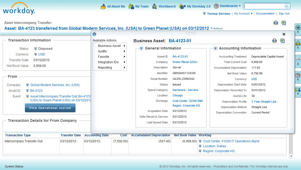Open the compass tab in right sidebar
This screenshot has height=170, width=301.
click(298, 30)
